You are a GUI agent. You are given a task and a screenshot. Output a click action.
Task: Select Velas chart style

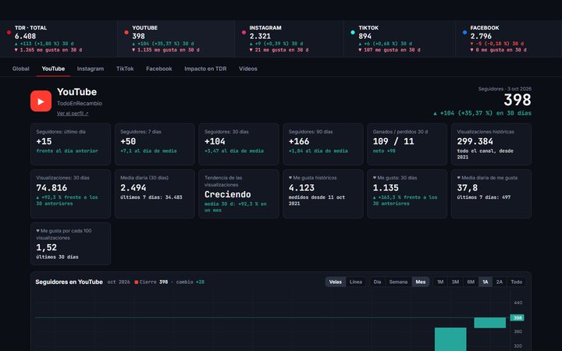336,282
